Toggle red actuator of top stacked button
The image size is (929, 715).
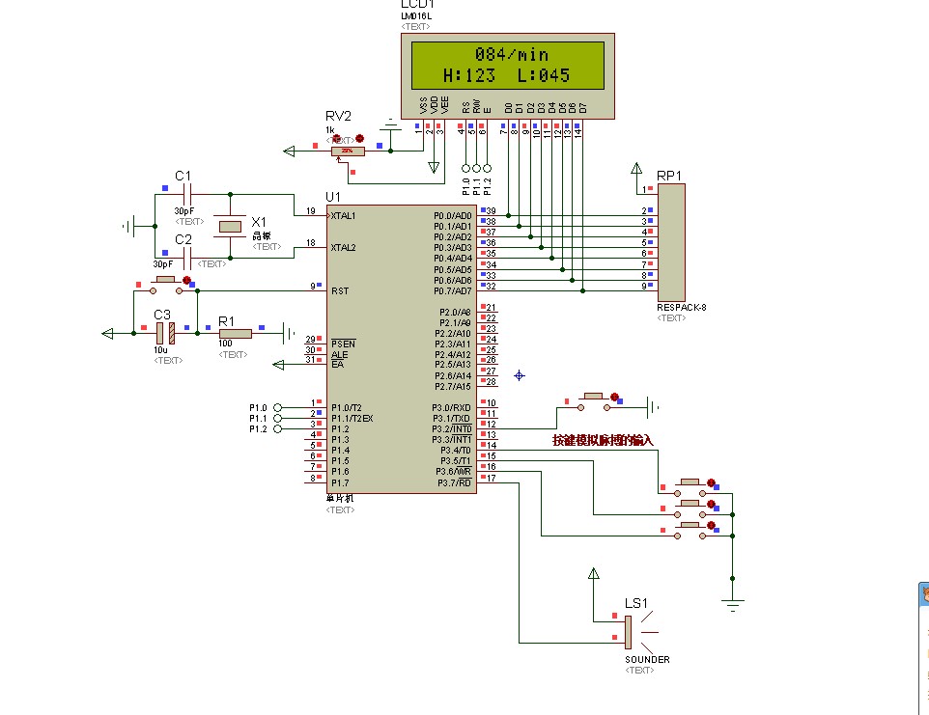coord(712,482)
